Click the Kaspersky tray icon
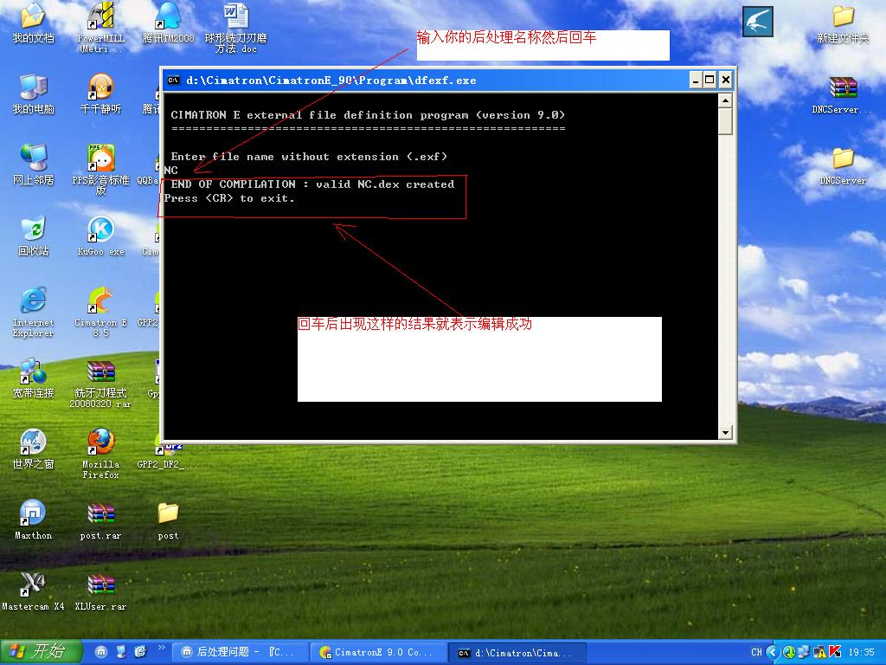This screenshot has width=886, height=665. pos(835,652)
